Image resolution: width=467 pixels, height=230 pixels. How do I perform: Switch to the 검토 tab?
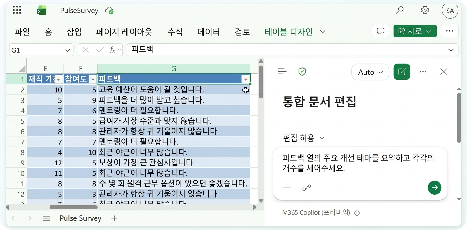pyautogui.click(x=242, y=32)
